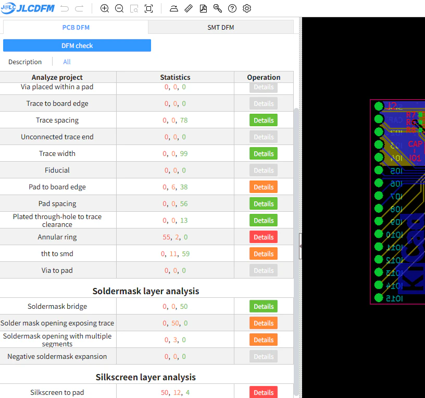Click the Soldermask layer analysis heading
425x398 pixels.
(x=146, y=291)
